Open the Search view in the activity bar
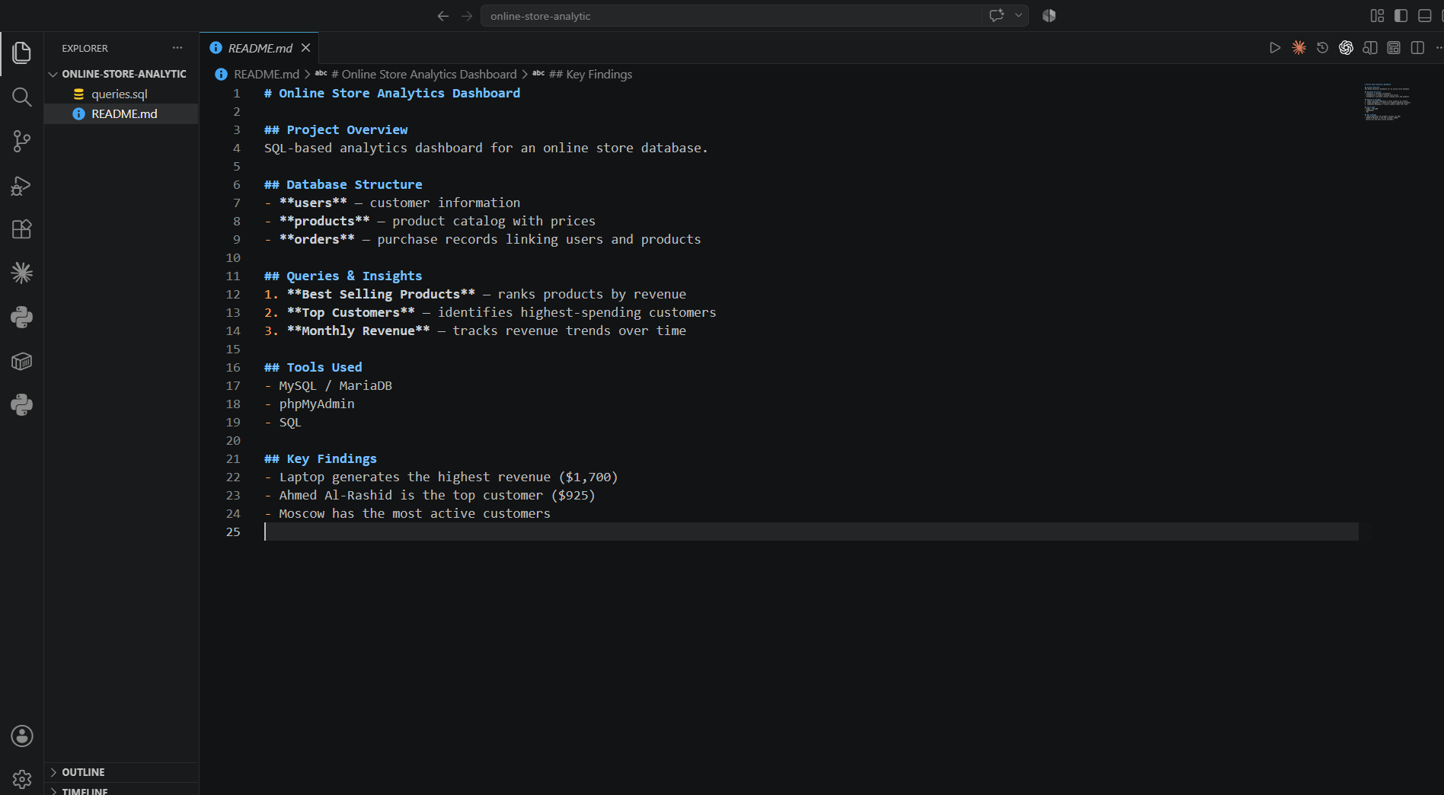This screenshot has width=1444, height=795. click(x=22, y=97)
